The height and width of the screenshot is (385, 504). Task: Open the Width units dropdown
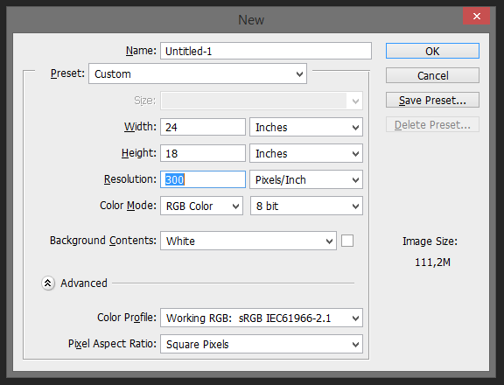(x=306, y=127)
